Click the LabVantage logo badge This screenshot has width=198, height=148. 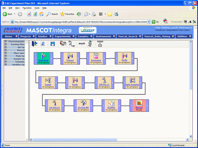tap(88, 30)
